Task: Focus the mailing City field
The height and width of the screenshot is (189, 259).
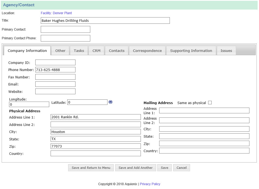Action: pyautogui.click(x=204, y=129)
